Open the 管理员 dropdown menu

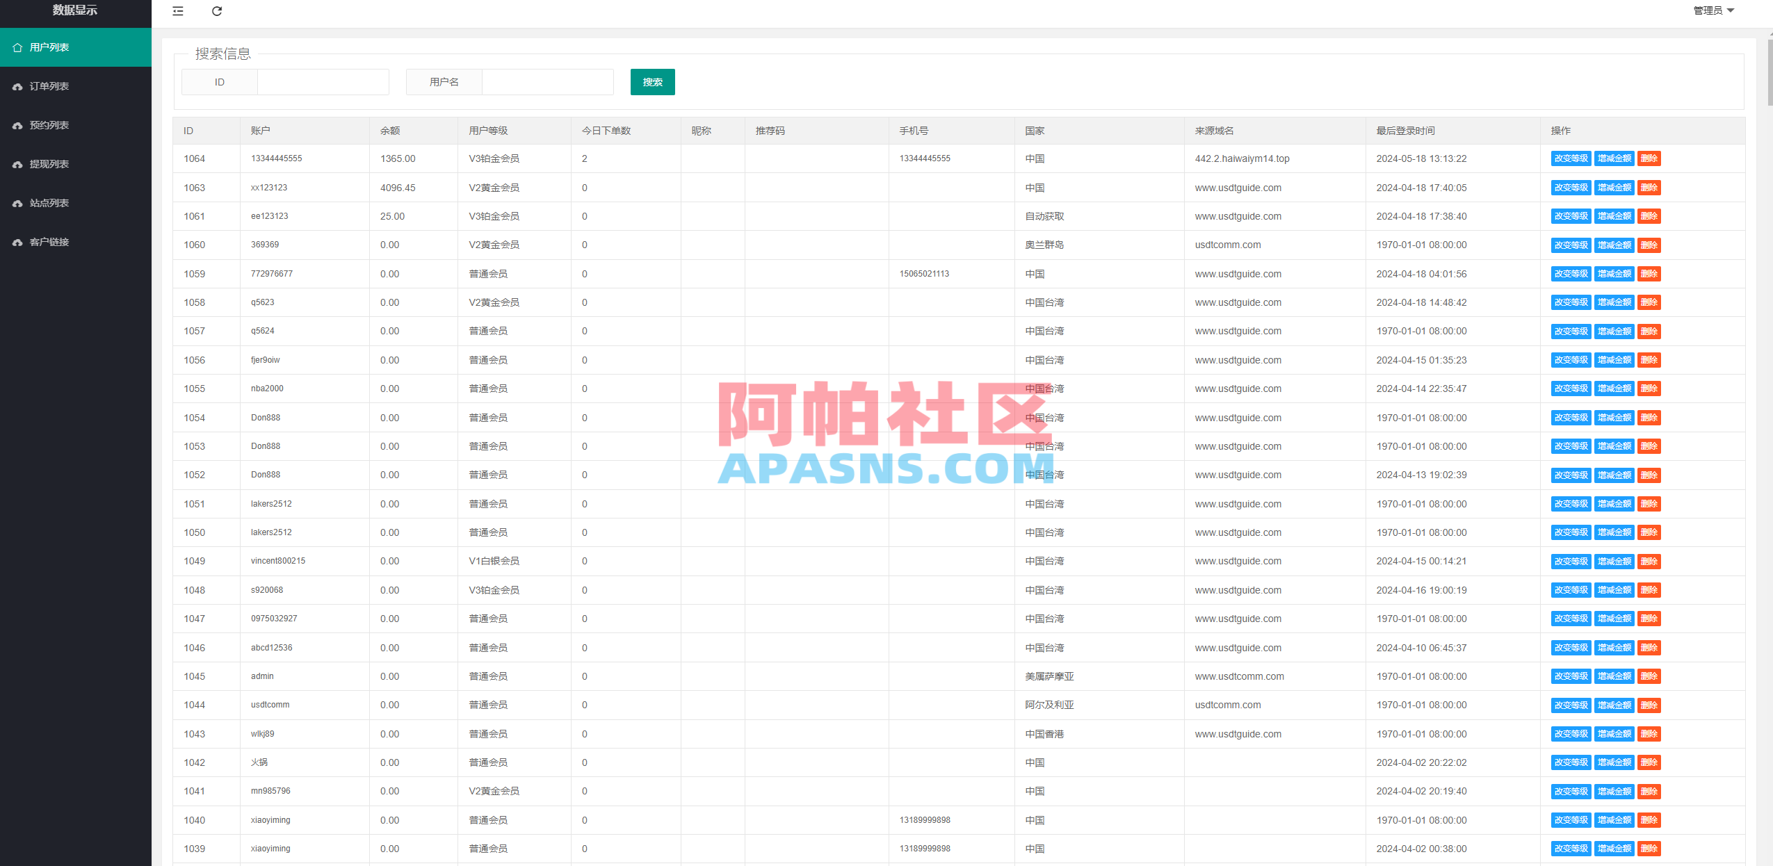point(1714,11)
